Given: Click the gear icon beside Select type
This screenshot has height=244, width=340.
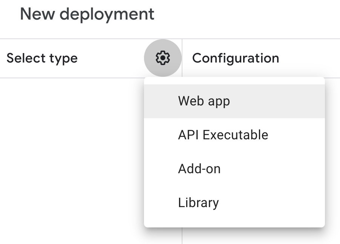Looking at the screenshot, I should pyautogui.click(x=162, y=58).
